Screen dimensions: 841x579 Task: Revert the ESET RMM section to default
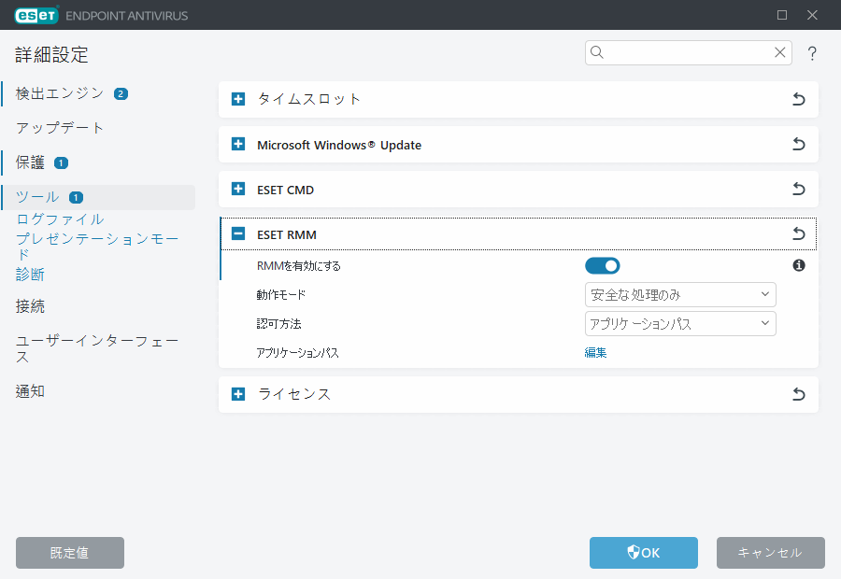tap(799, 233)
